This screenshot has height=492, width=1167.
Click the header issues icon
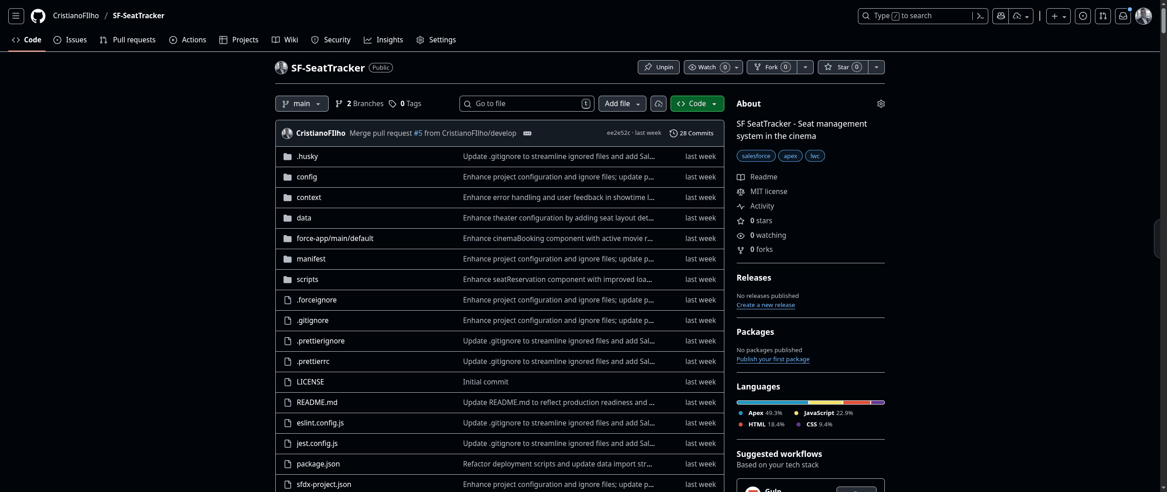pos(1083,16)
